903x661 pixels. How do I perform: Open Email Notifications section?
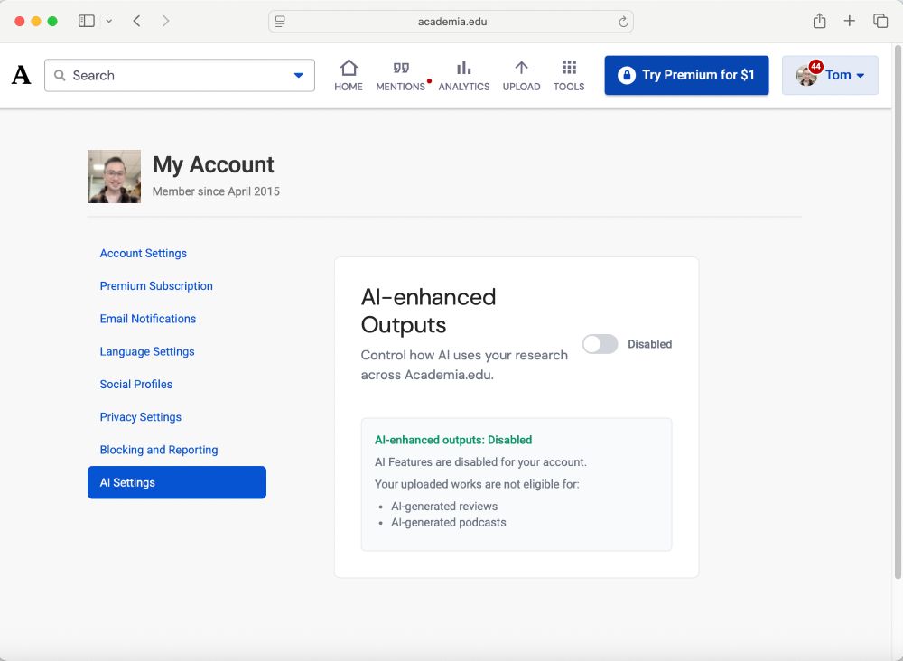click(x=148, y=319)
